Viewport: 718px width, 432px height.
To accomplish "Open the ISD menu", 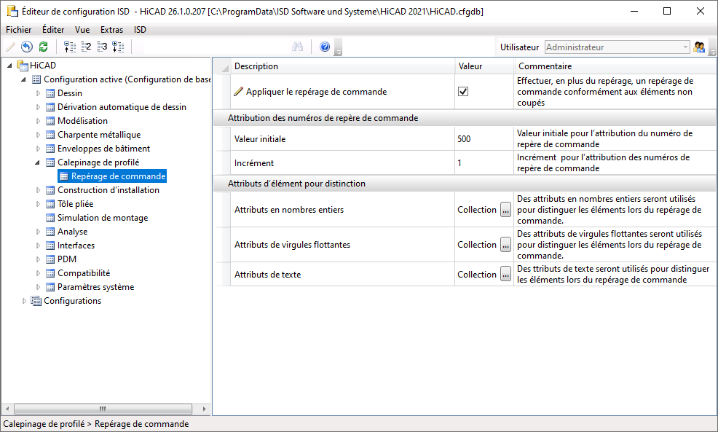I will 140,30.
